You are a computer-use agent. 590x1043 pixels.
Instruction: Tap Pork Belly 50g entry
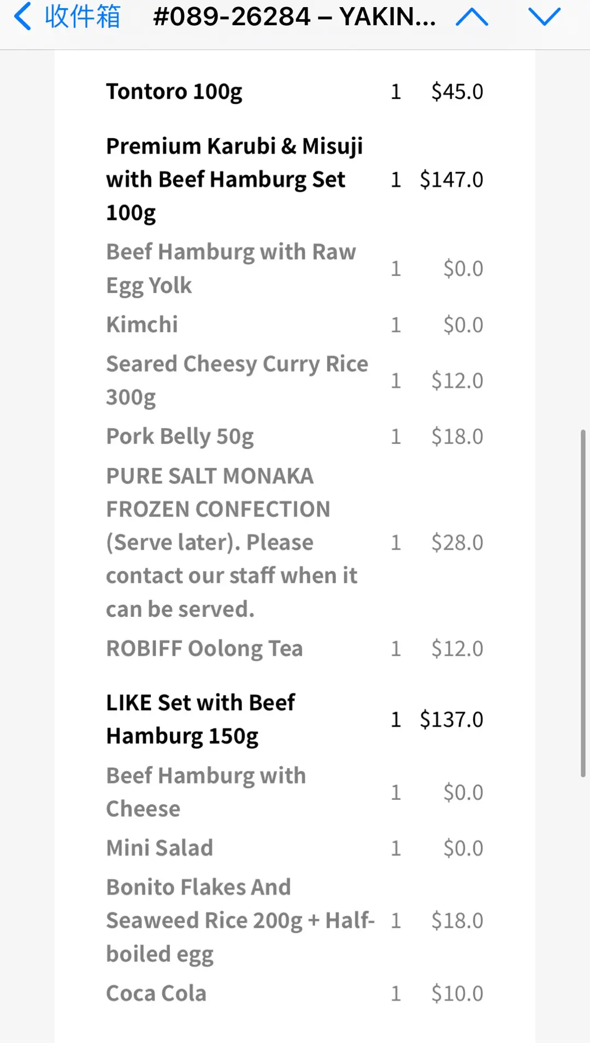[180, 437]
